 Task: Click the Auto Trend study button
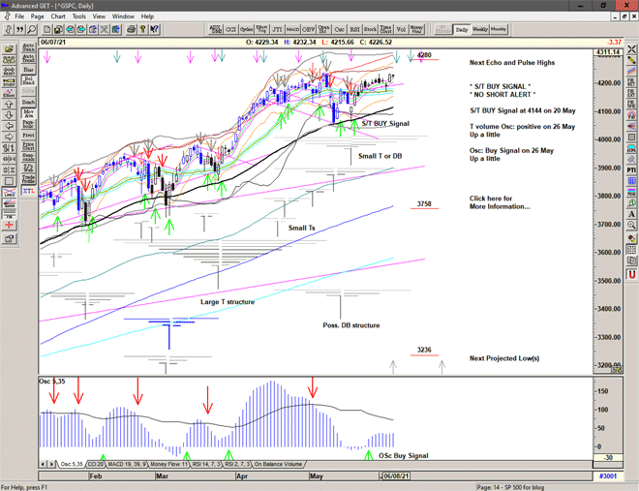pos(28,58)
